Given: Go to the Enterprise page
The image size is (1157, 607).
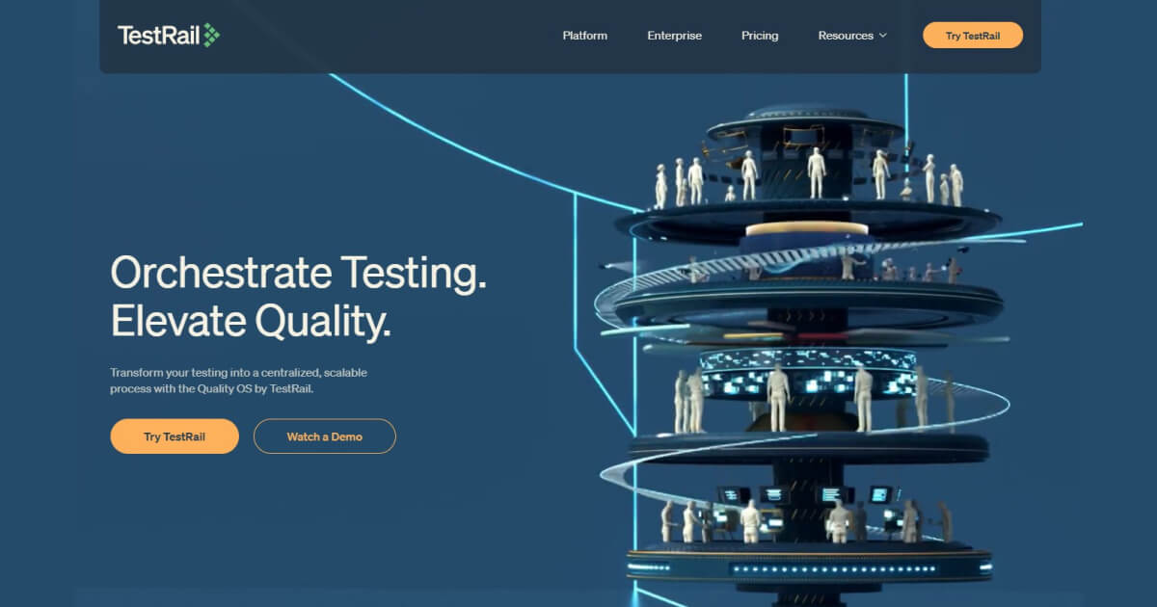Looking at the screenshot, I should (674, 36).
